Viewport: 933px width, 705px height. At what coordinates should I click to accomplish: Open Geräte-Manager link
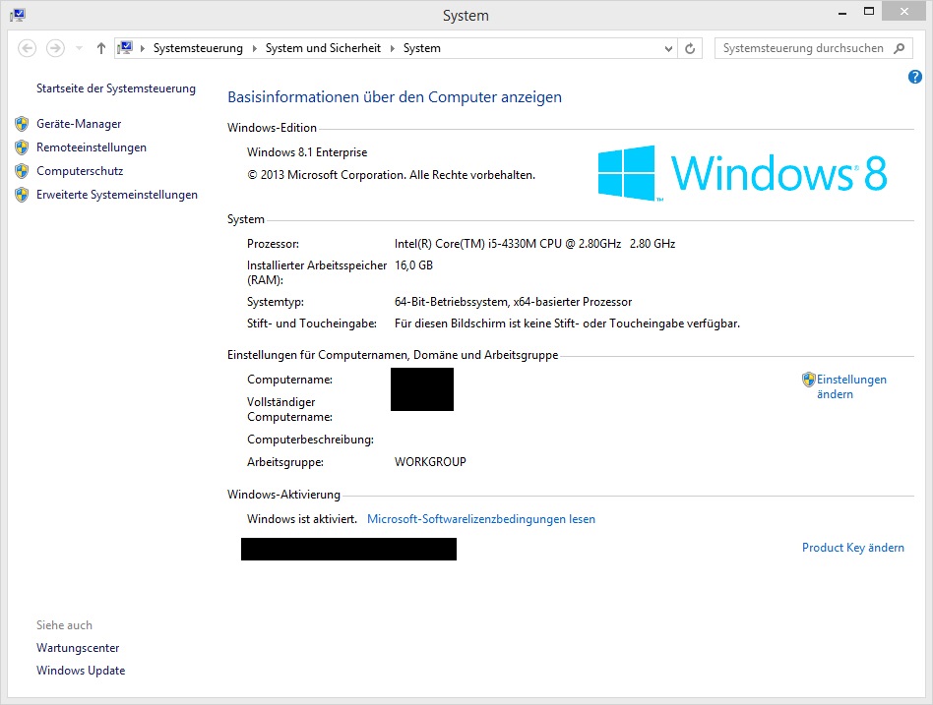click(x=79, y=124)
